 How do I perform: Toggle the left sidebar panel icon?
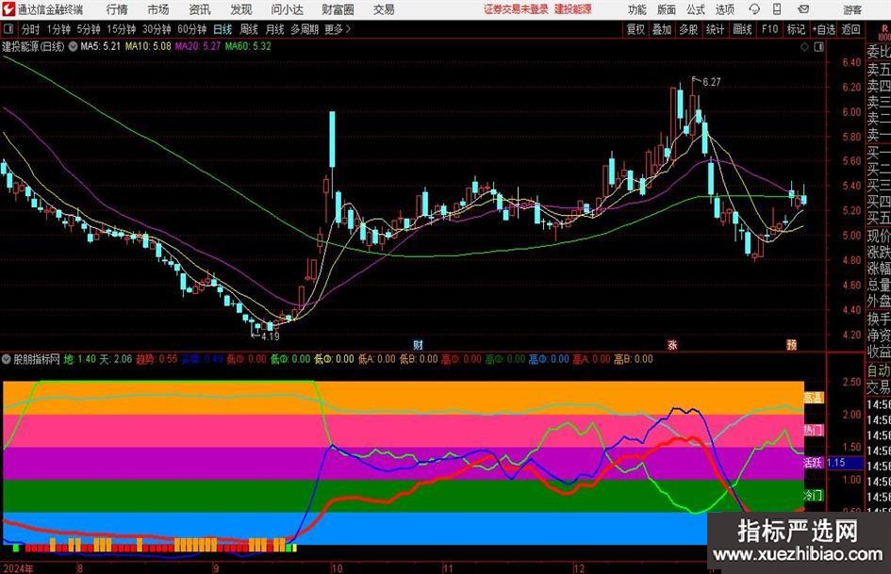(x=8, y=29)
